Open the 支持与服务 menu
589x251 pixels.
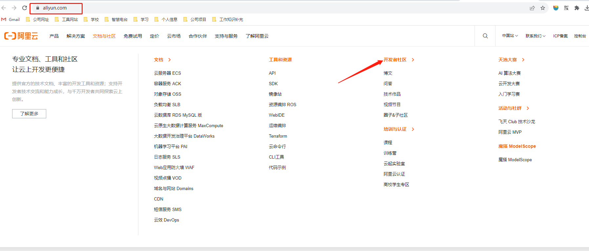(x=226, y=36)
